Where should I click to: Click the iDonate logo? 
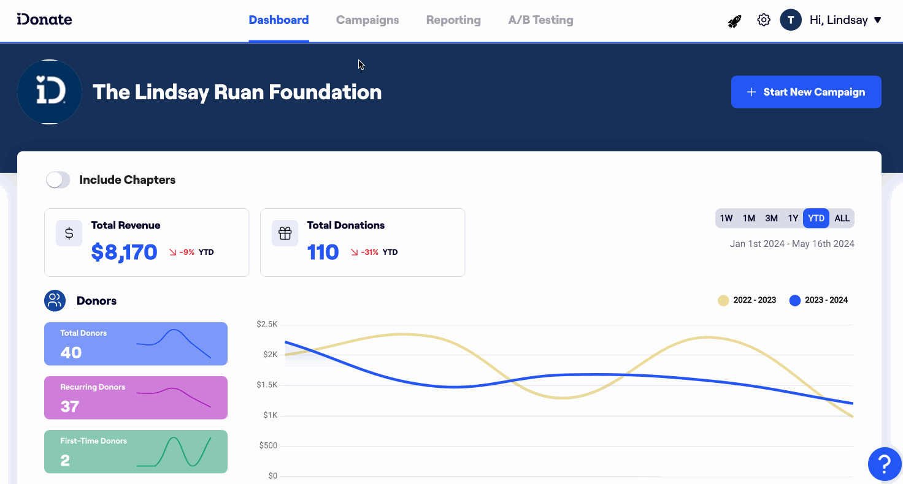pos(44,19)
